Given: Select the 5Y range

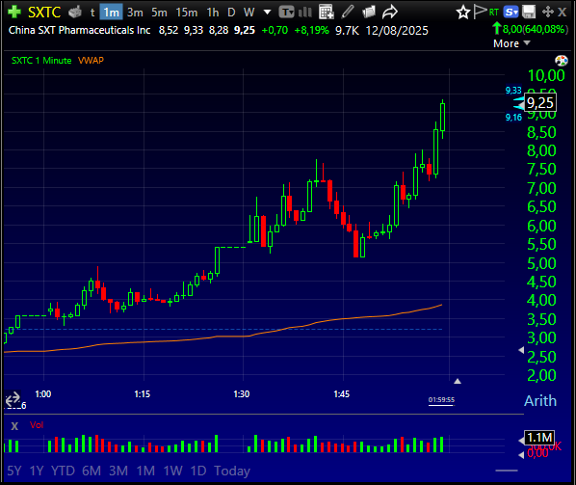Looking at the screenshot, I should (x=14, y=472).
